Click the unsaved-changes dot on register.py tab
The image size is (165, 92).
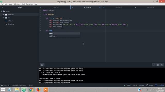click(x=100, y=7)
